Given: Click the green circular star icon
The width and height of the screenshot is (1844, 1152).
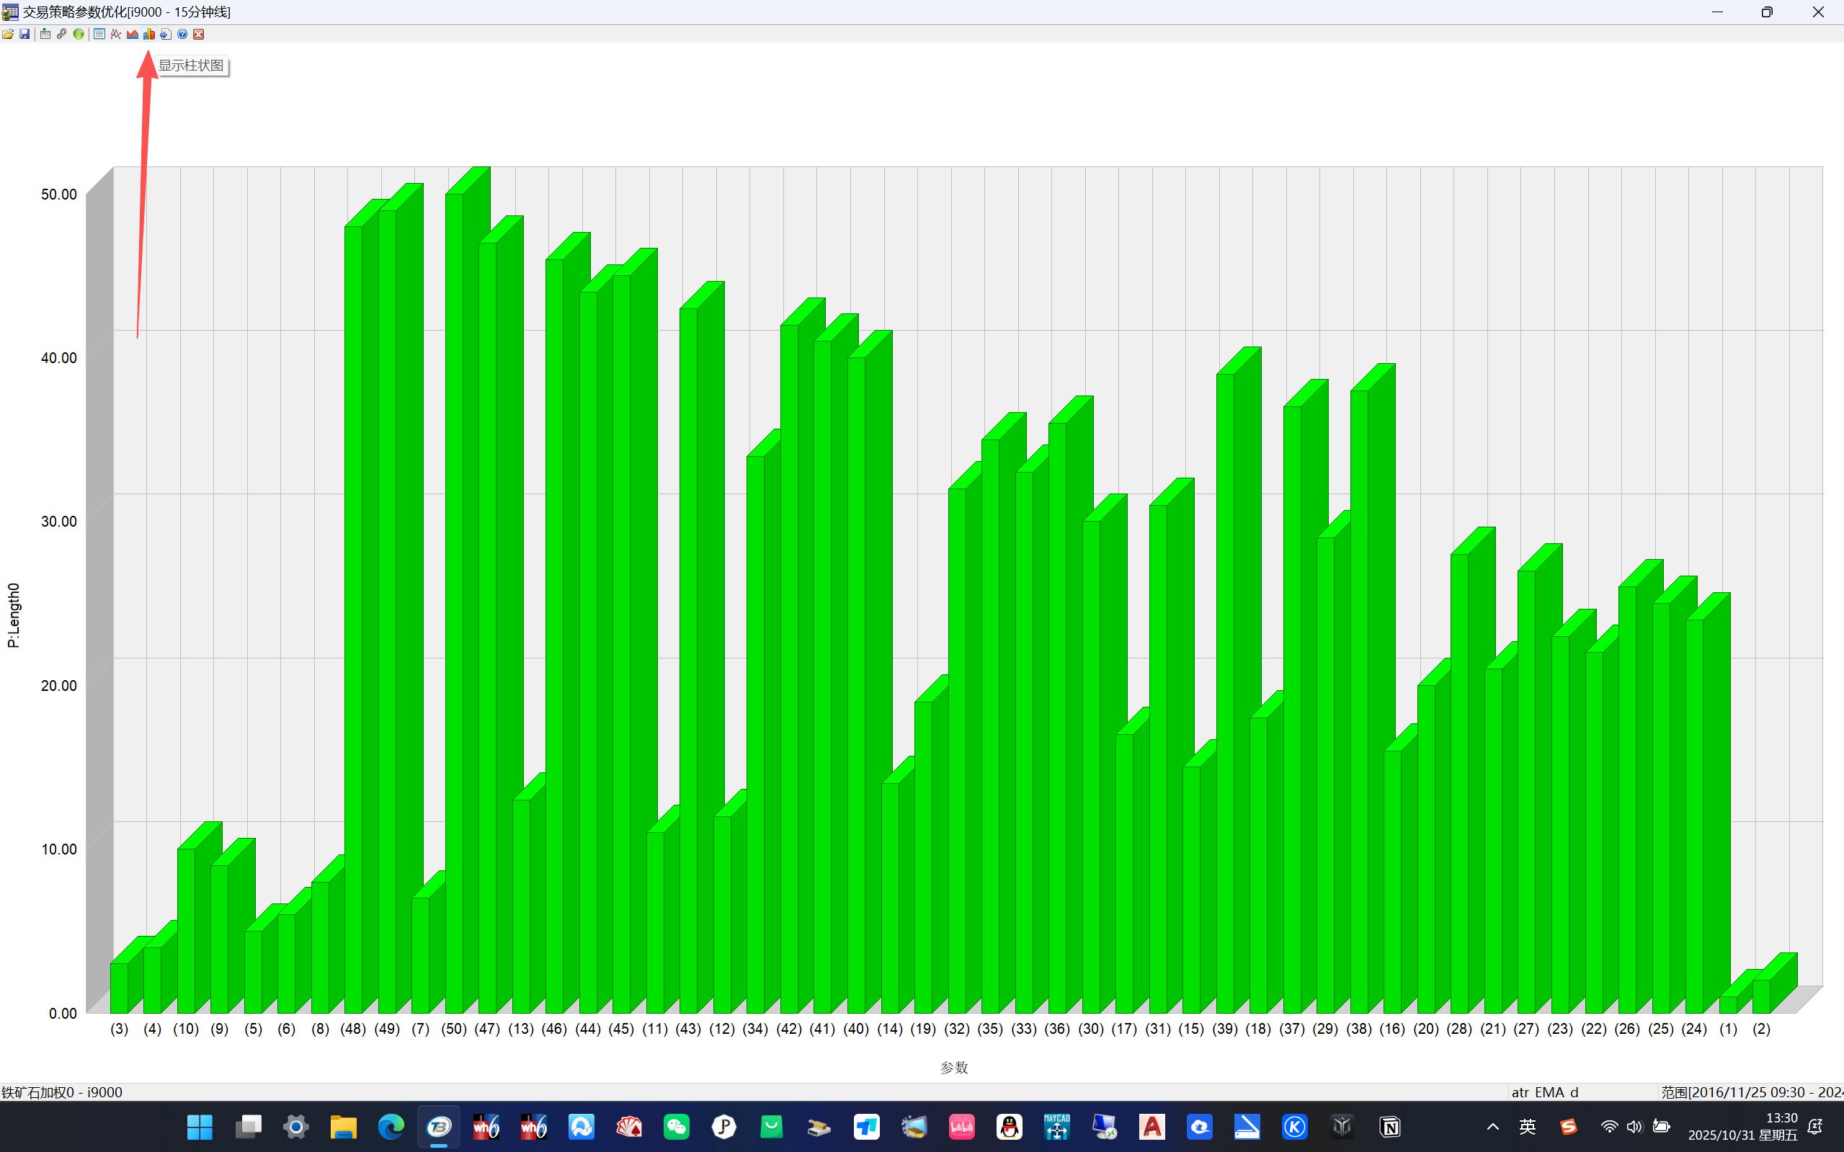Looking at the screenshot, I should click(x=79, y=35).
